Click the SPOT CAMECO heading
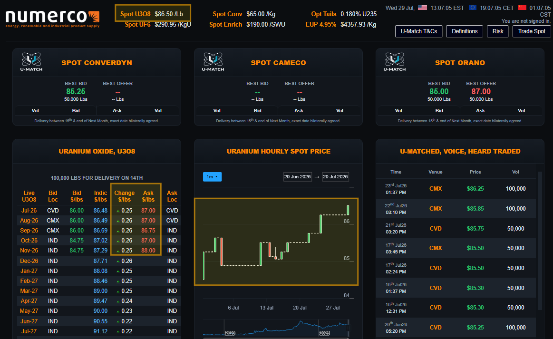 [x=278, y=63]
